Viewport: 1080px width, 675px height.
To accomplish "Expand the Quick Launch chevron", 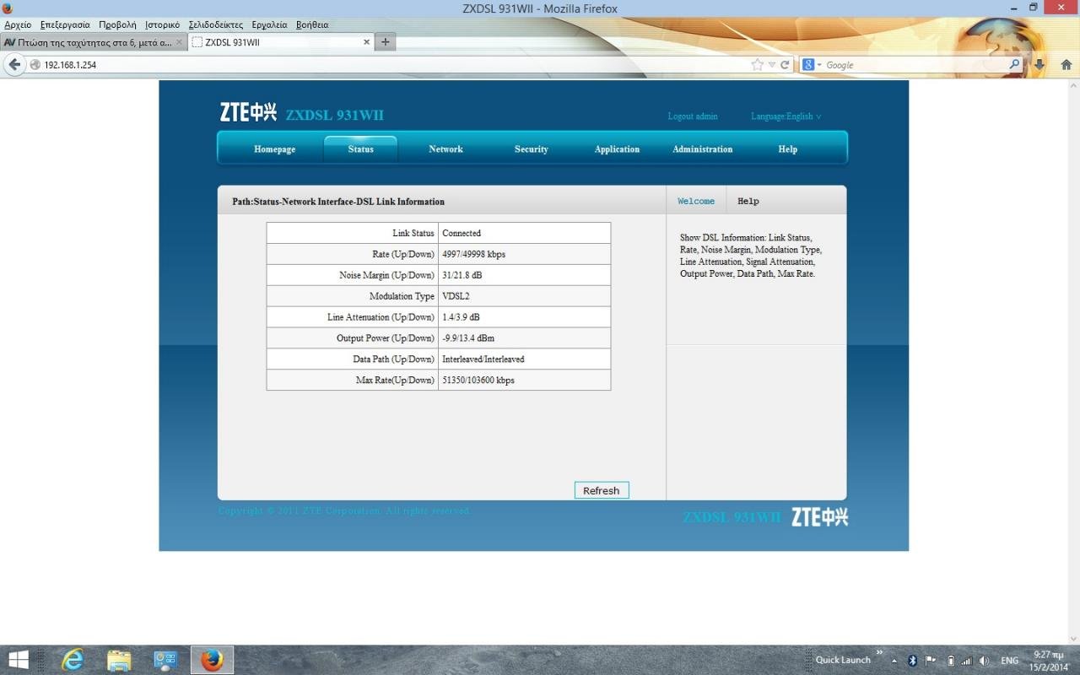I will pos(879,652).
